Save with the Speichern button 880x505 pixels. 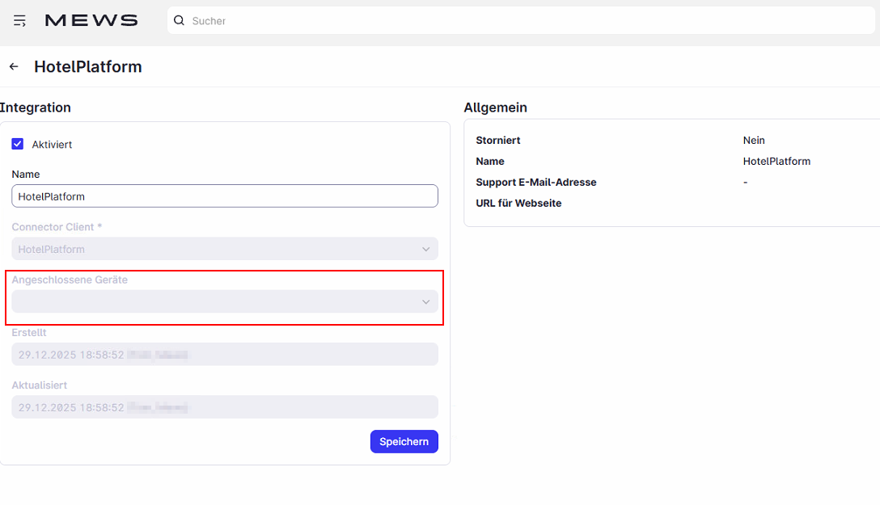pos(404,442)
